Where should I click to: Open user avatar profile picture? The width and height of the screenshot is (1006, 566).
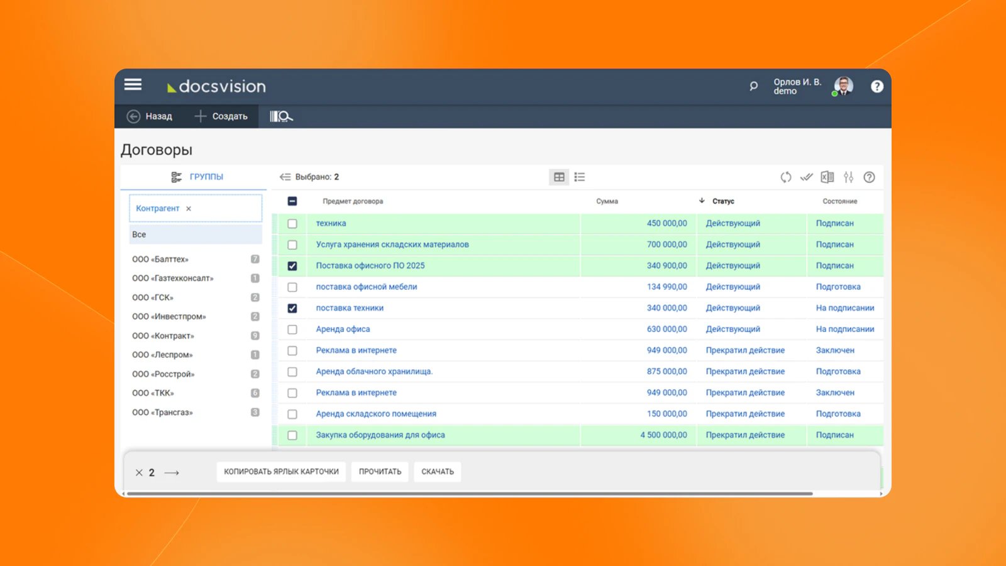[x=843, y=86]
